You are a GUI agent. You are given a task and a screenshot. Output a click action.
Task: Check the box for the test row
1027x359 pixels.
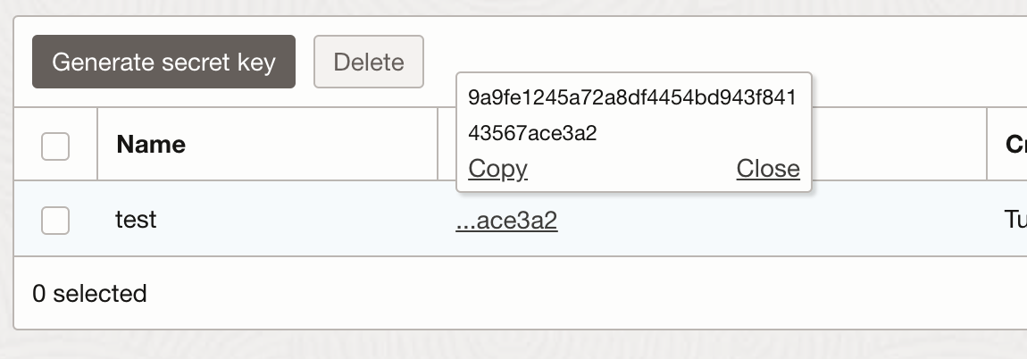tap(55, 220)
